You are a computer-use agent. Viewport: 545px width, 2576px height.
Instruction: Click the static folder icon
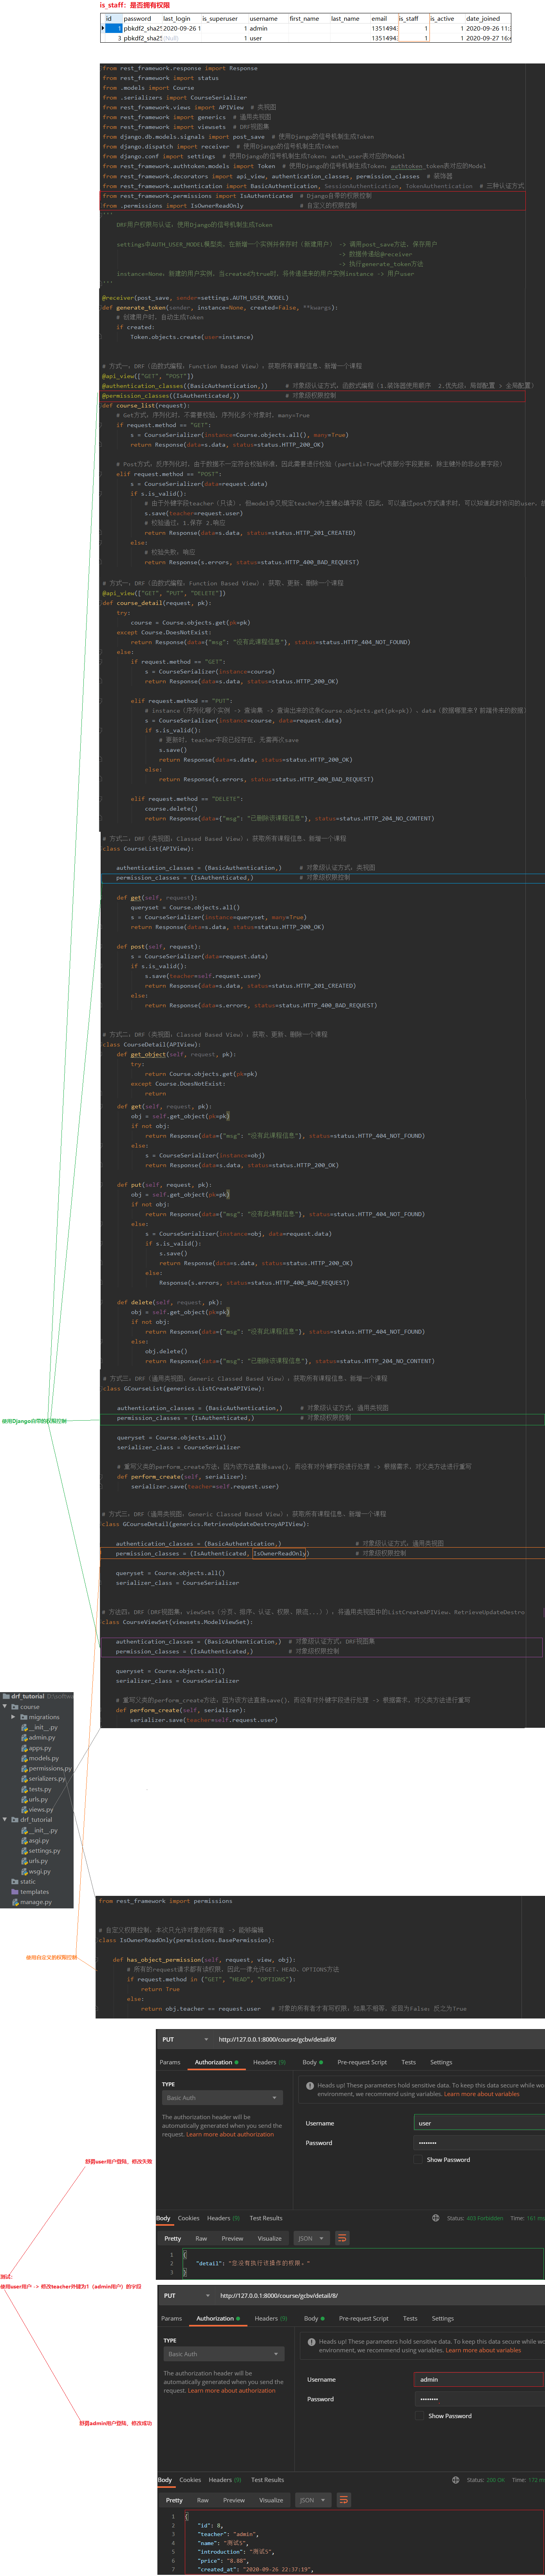(x=14, y=1881)
